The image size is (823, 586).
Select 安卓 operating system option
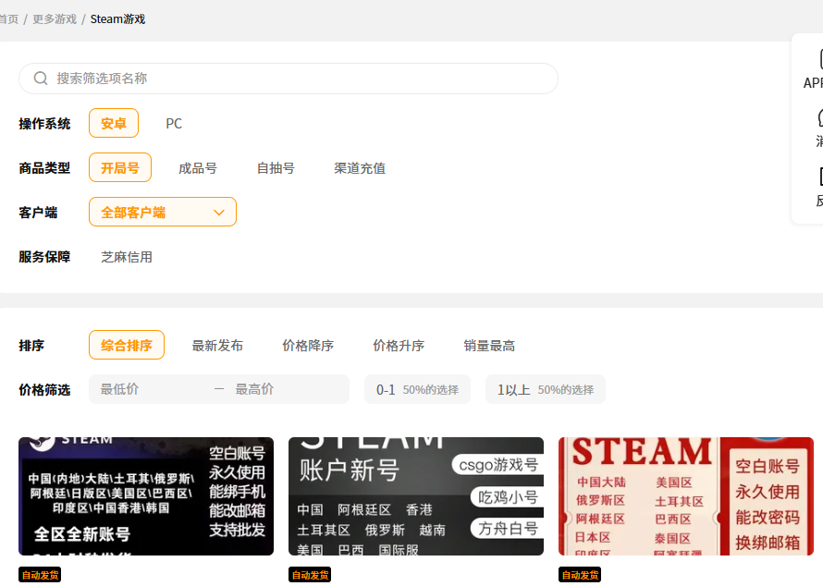tap(114, 123)
